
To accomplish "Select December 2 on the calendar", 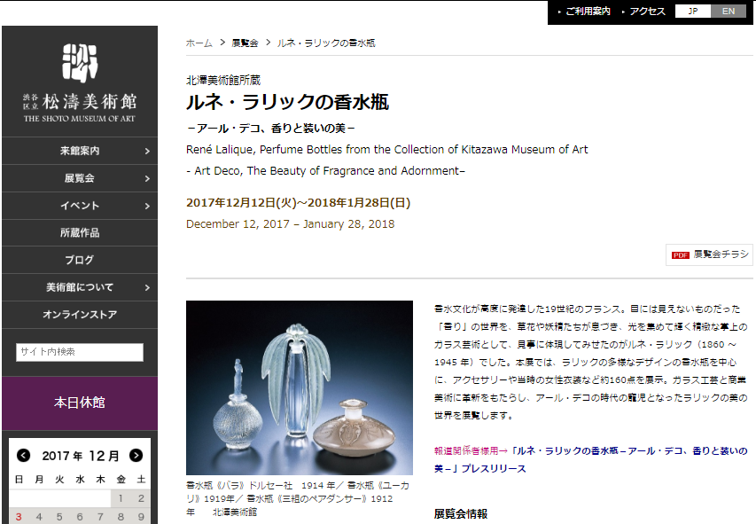I will point(141,498).
